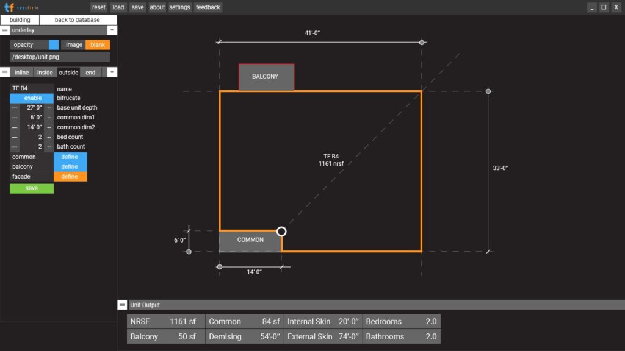This screenshot has height=351, width=625.
Task: Click the 33'-0" dimension label
Action: [x=500, y=168]
